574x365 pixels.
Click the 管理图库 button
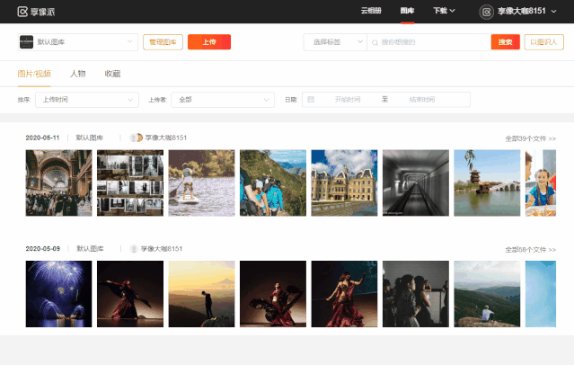[163, 42]
